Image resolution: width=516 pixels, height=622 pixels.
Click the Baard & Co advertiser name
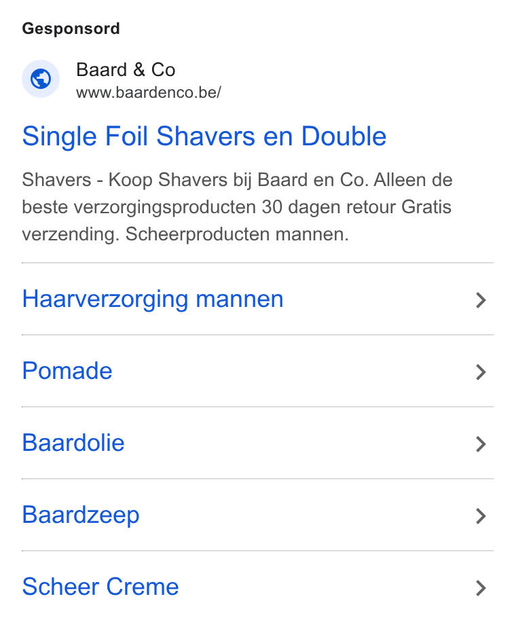coord(126,70)
